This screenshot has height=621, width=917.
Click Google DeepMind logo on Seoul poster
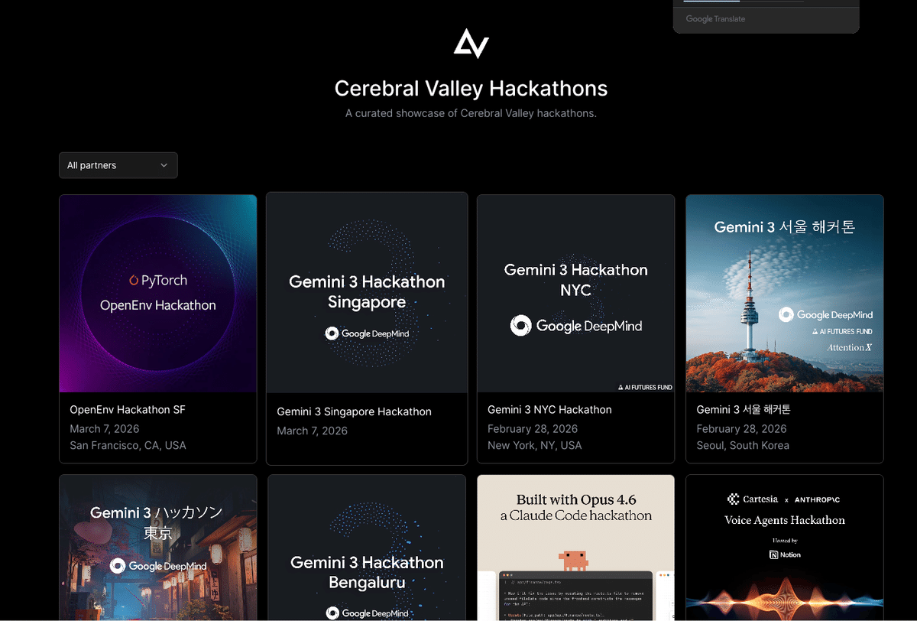[825, 314]
